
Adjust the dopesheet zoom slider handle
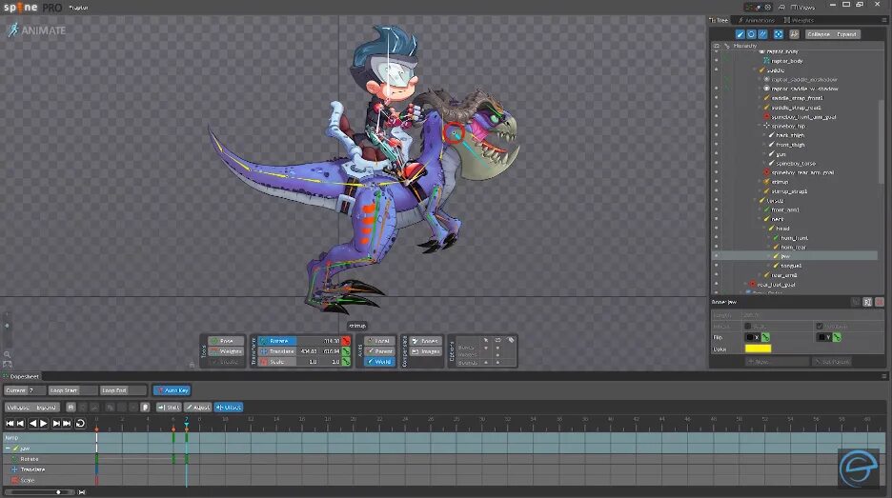[58, 492]
